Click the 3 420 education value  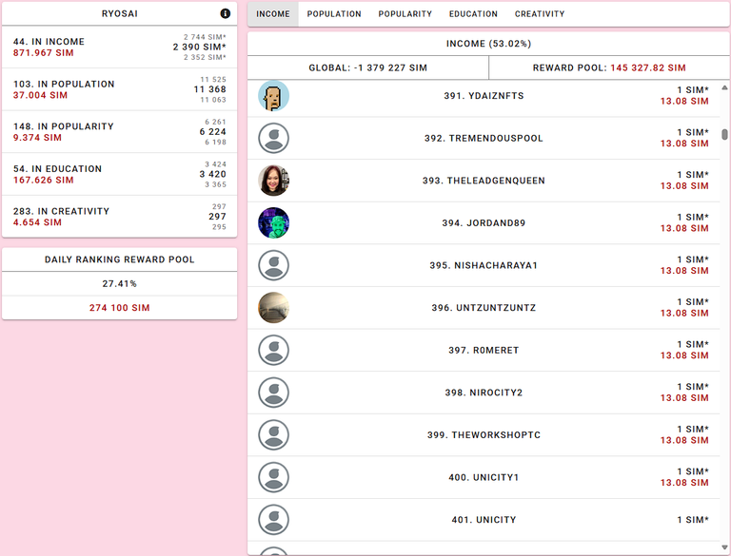point(212,174)
